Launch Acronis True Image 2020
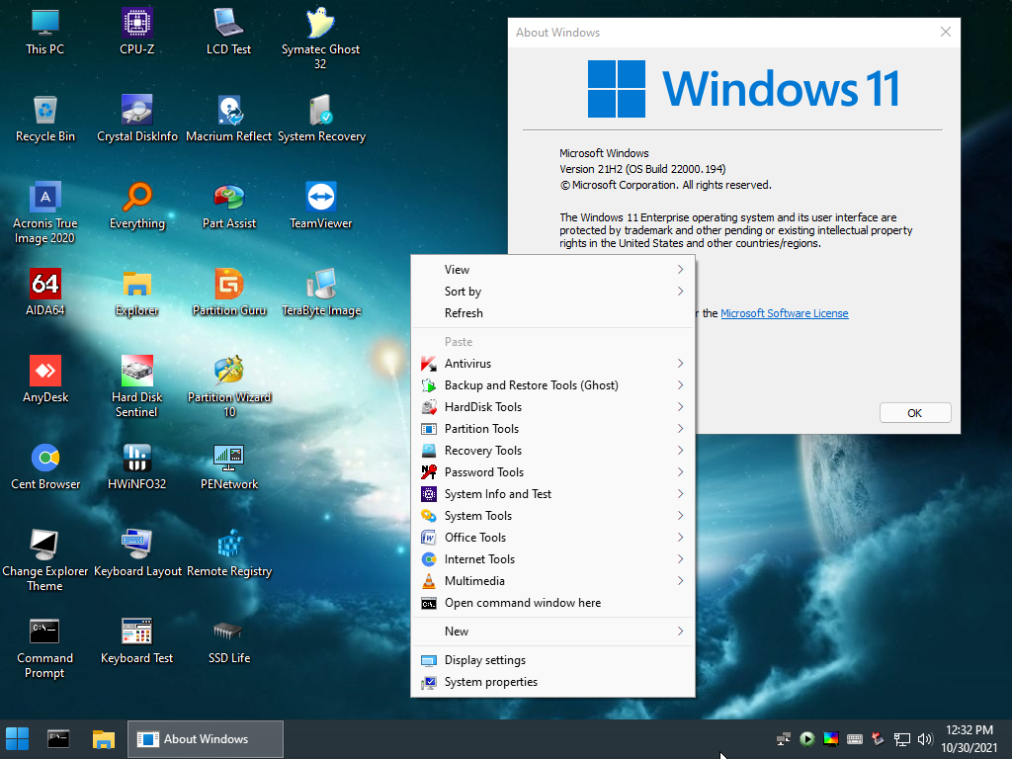1012x759 pixels. (x=45, y=213)
